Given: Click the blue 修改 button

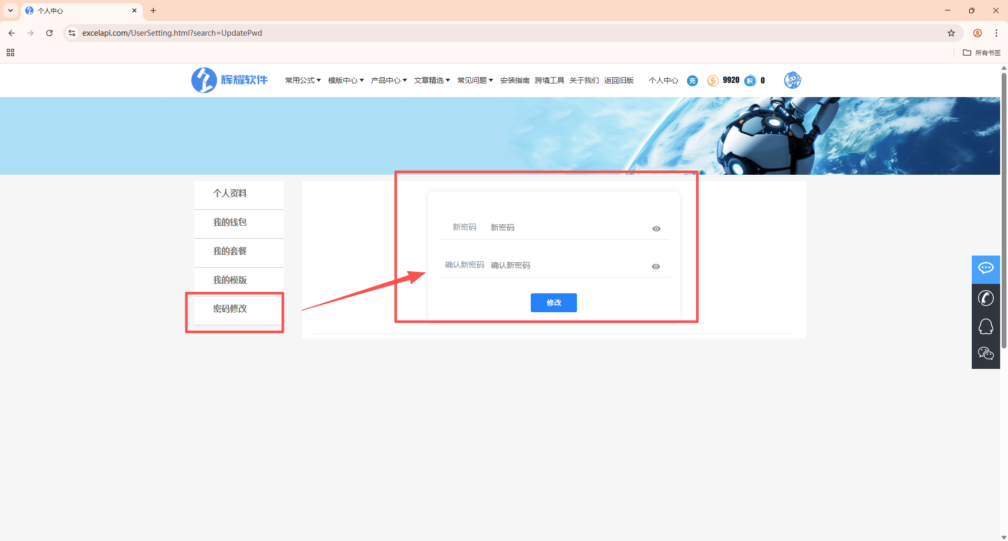Looking at the screenshot, I should 554,303.
